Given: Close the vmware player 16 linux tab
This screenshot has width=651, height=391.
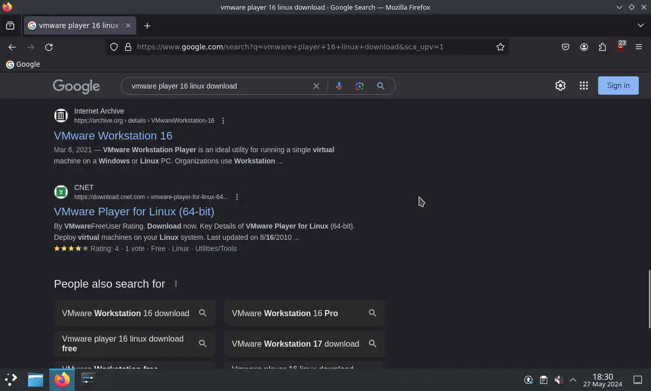Looking at the screenshot, I should (128, 25).
